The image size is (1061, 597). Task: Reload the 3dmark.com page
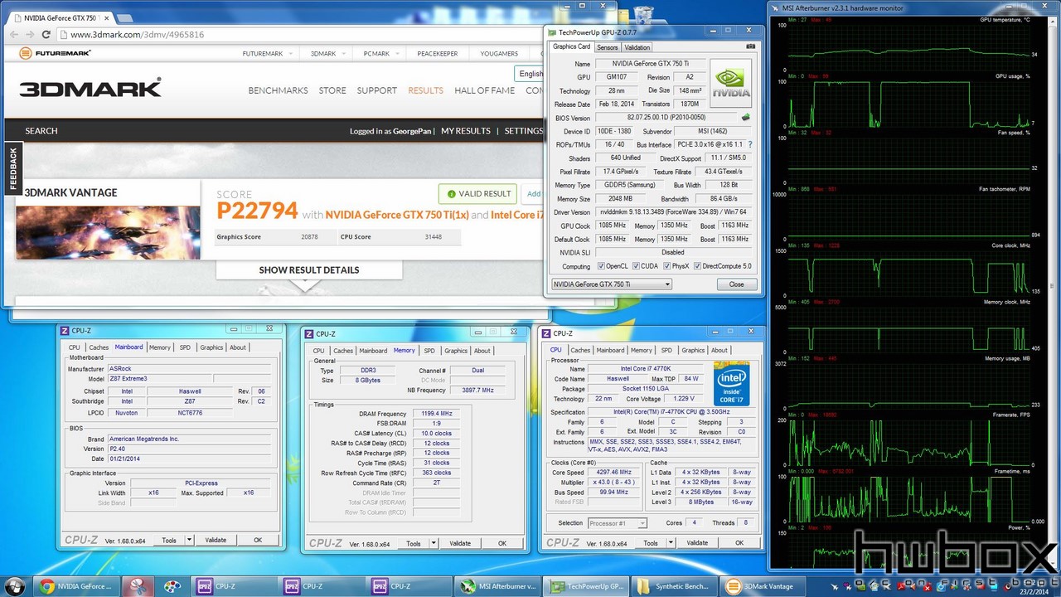[x=47, y=35]
